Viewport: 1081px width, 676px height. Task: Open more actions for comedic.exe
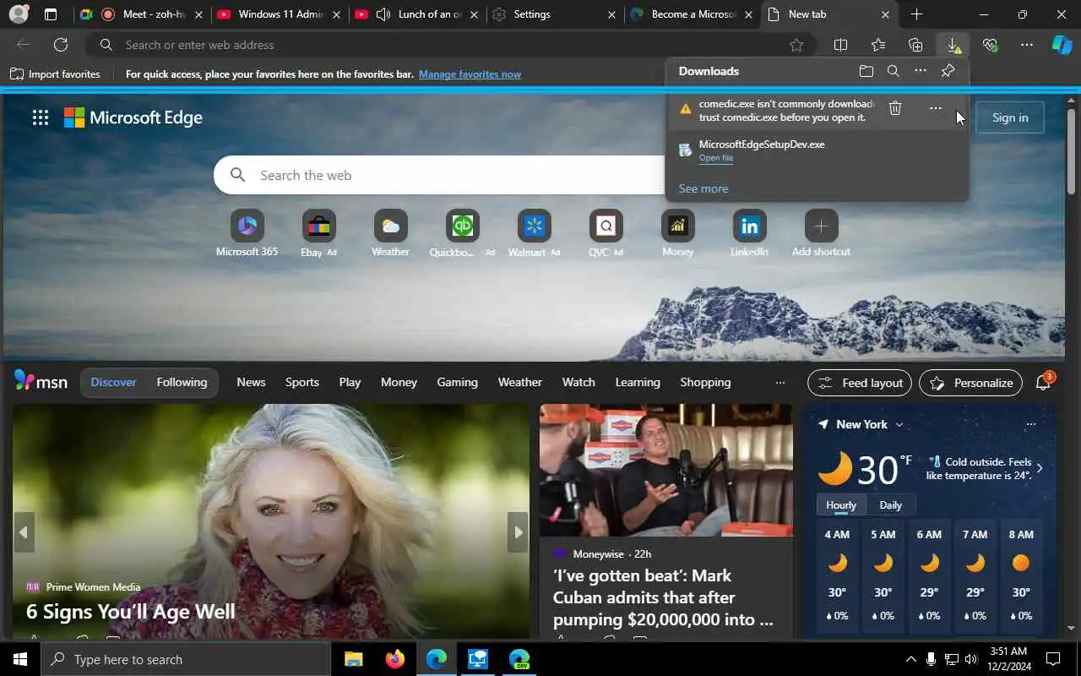[935, 108]
